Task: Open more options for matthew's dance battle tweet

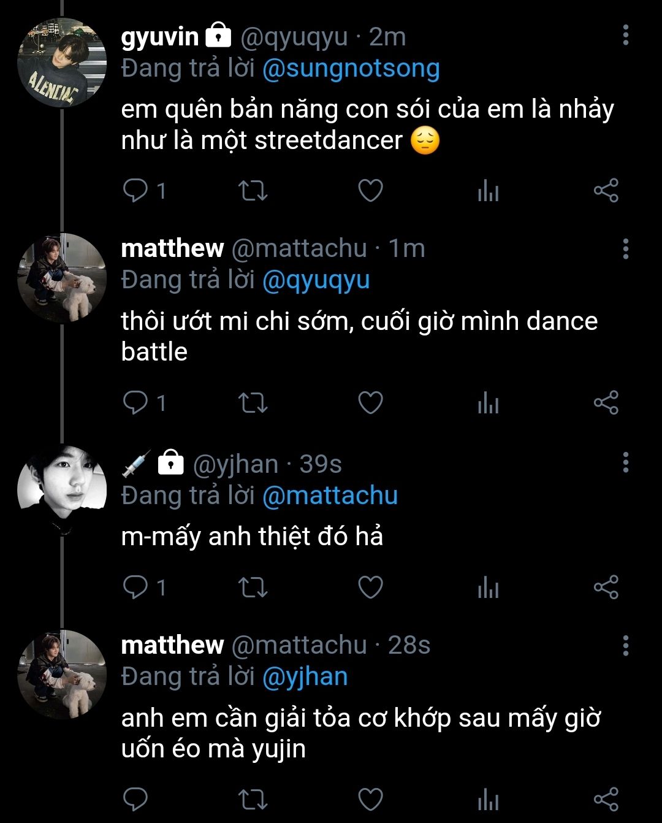Action: tap(625, 248)
